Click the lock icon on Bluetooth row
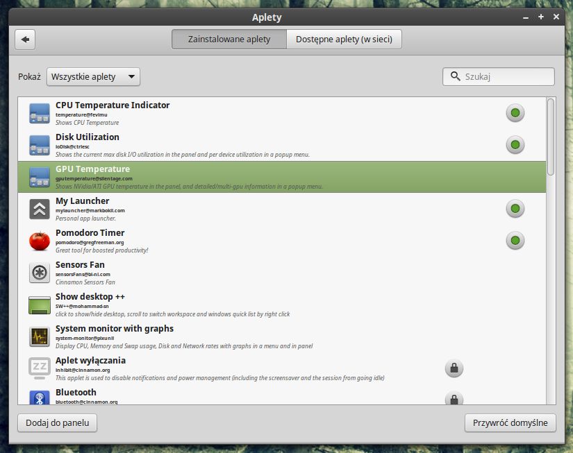Screen dimensions: 573x453 454,398
